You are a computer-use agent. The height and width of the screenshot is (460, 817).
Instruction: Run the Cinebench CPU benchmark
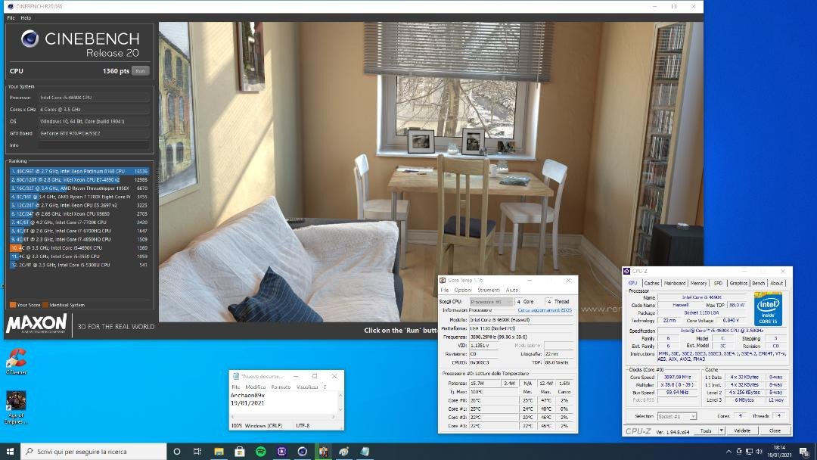coord(140,71)
